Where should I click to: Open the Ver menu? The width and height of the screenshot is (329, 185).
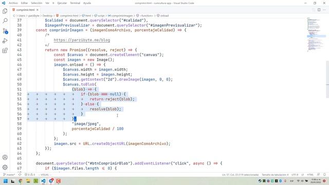click(x=47, y=3)
